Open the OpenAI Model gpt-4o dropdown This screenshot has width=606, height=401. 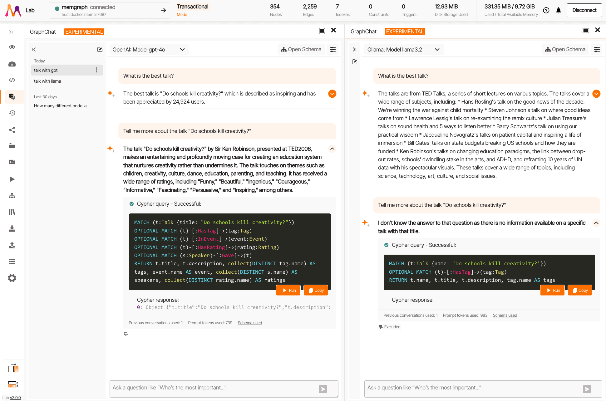[x=149, y=50]
